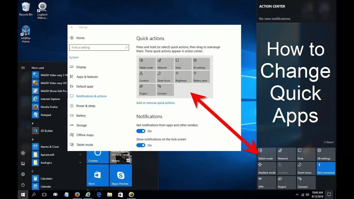
Task: Select the Project quick action in Settings
Action: click(147, 90)
